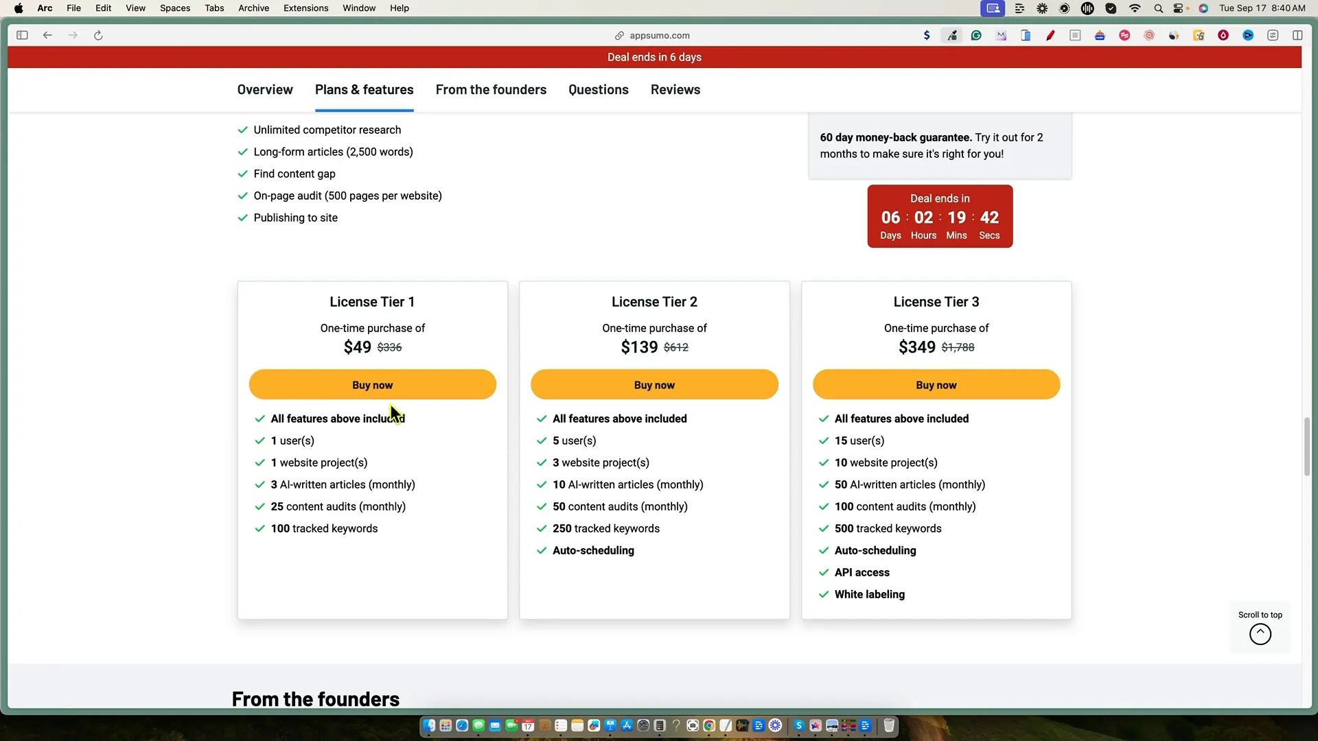Click the Scroll to top arrow

tap(1260, 634)
